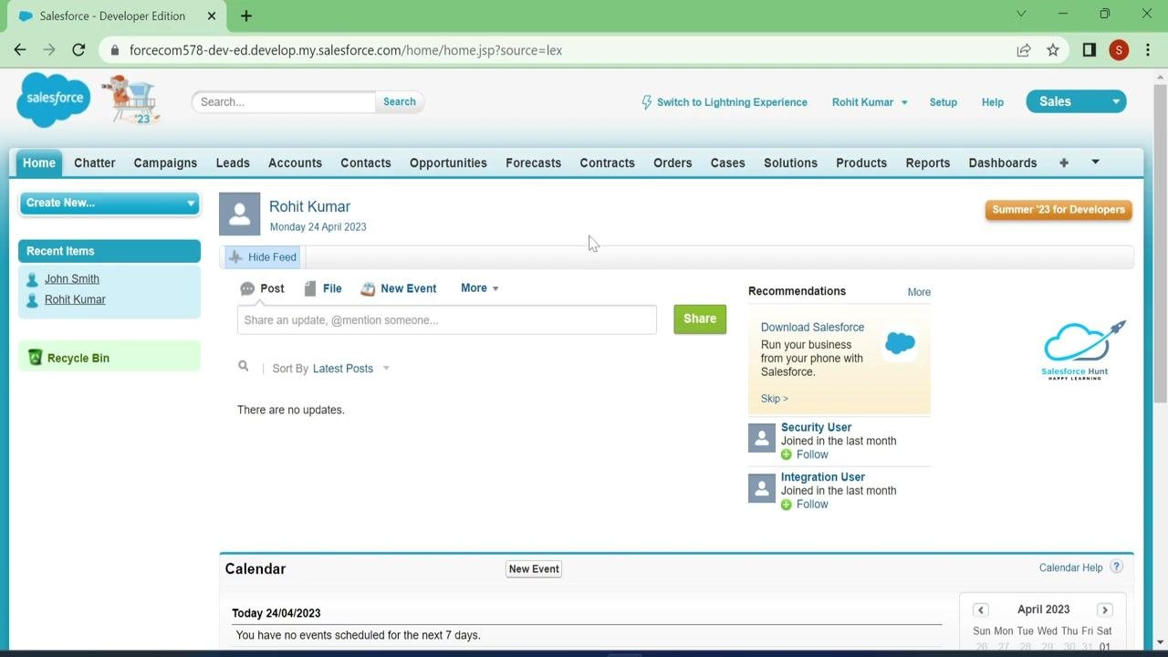Open the John Smith recent item

tap(72, 279)
